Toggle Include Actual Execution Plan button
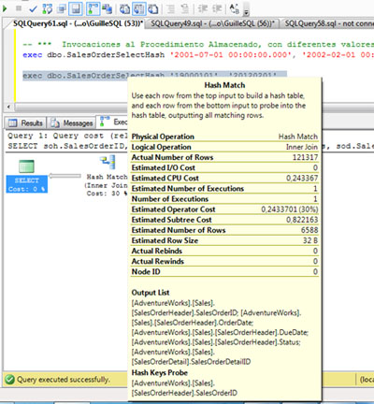This screenshot has width=374, height=404. pyautogui.click(x=93, y=8)
